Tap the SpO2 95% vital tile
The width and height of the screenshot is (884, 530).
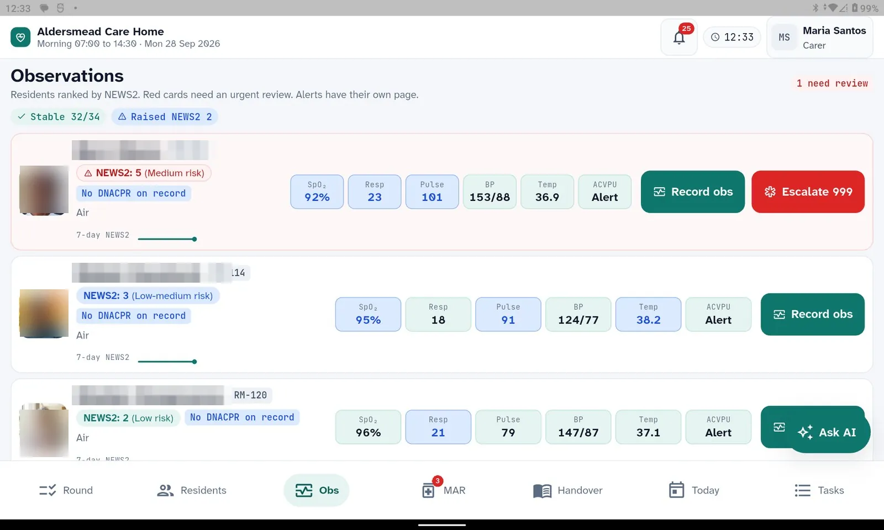tap(368, 314)
